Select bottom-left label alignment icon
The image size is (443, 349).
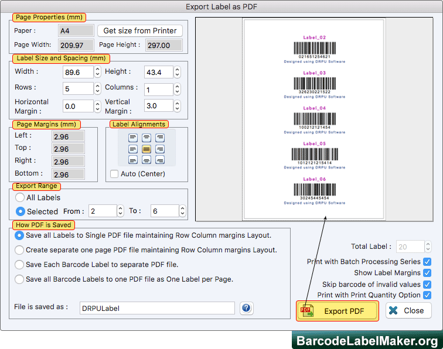(x=133, y=160)
